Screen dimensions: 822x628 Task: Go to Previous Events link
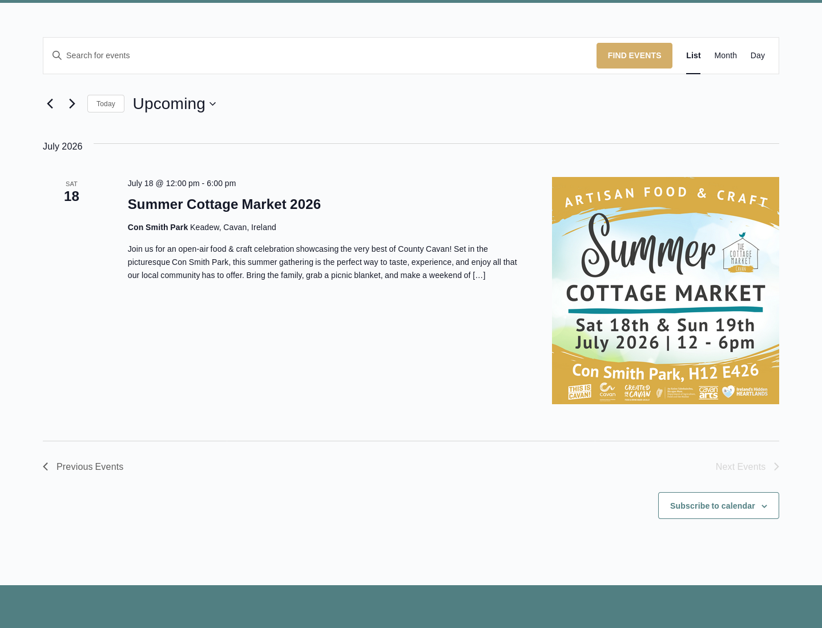[83, 467]
